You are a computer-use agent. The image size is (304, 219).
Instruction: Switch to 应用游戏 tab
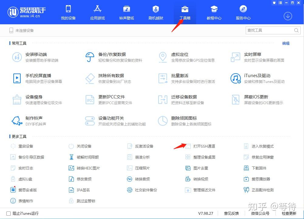tap(97, 12)
